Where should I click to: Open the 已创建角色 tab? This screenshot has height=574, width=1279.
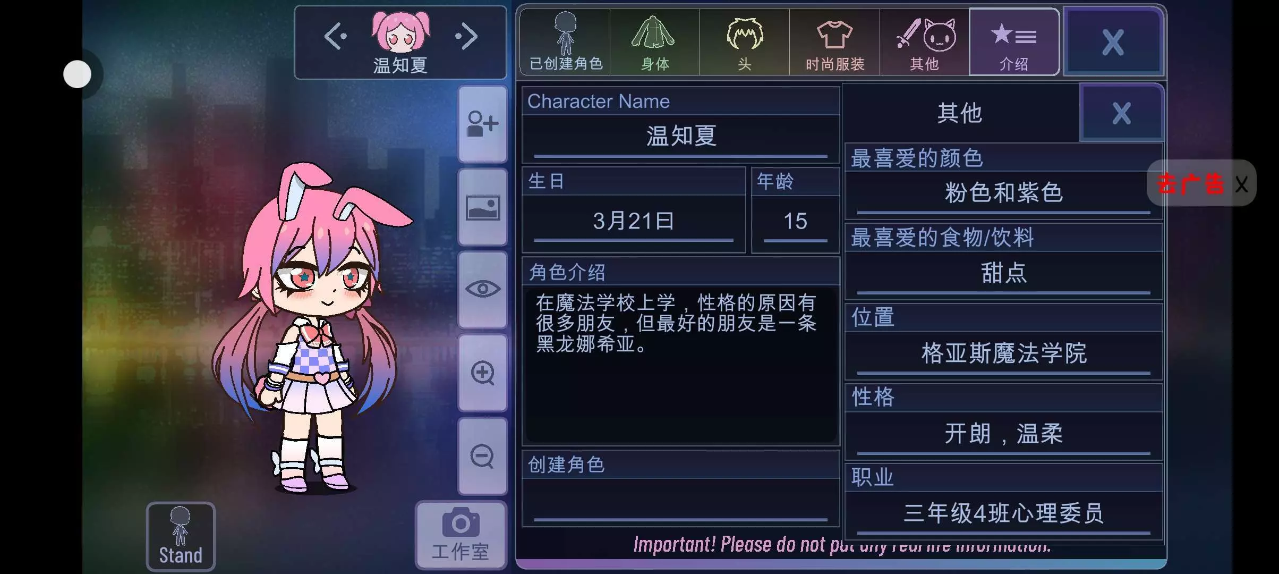click(566, 42)
